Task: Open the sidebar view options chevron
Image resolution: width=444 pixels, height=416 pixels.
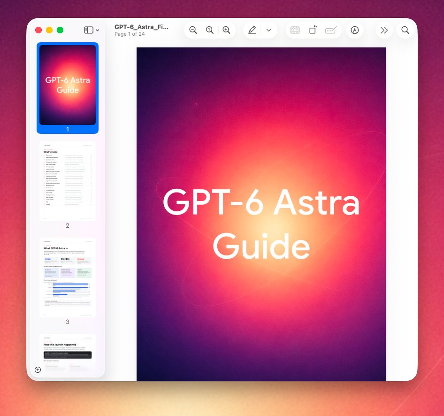Action: pyautogui.click(x=98, y=30)
